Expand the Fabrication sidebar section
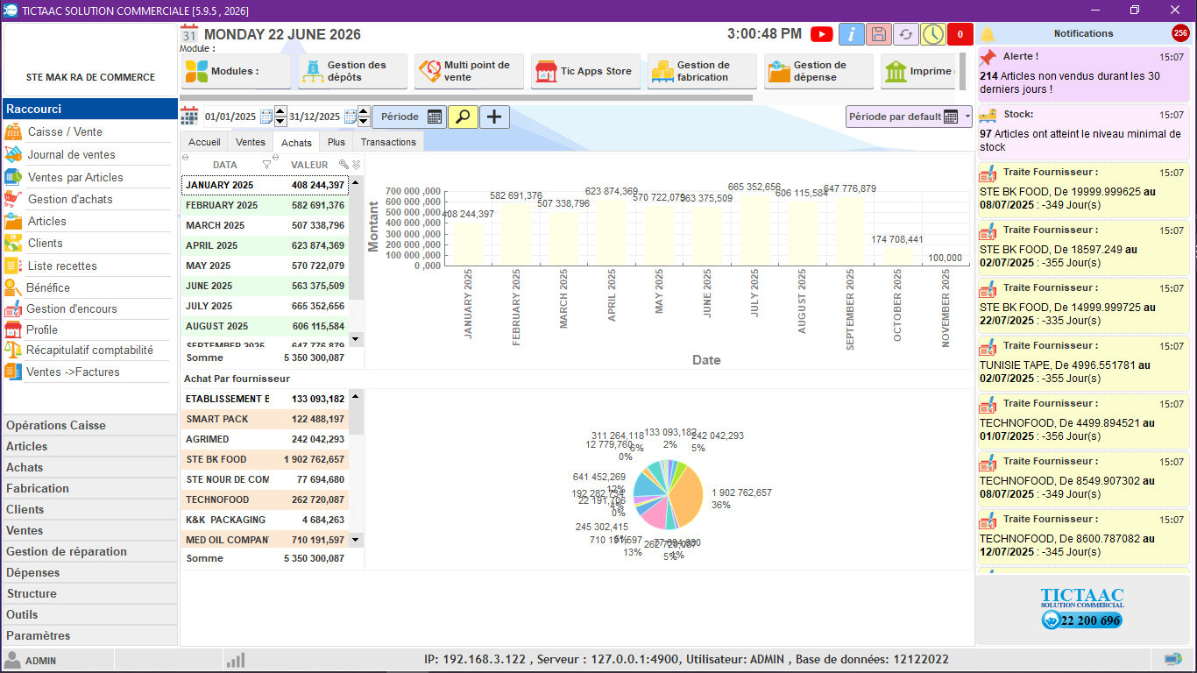Image resolution: width=1197 pixels, height=673 pixels. (90, 488)
